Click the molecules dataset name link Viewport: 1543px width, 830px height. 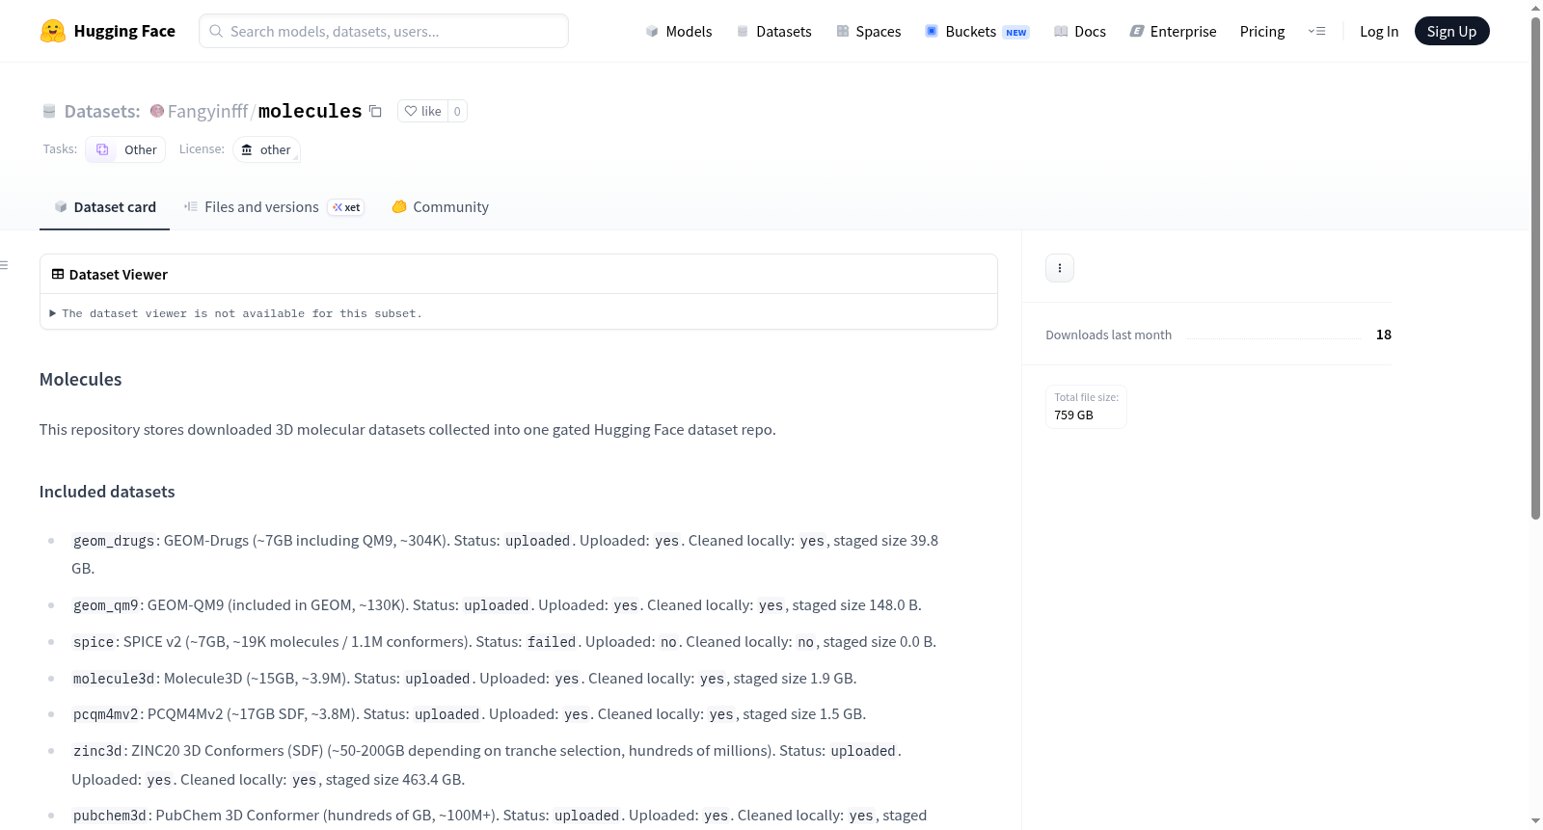310,111
